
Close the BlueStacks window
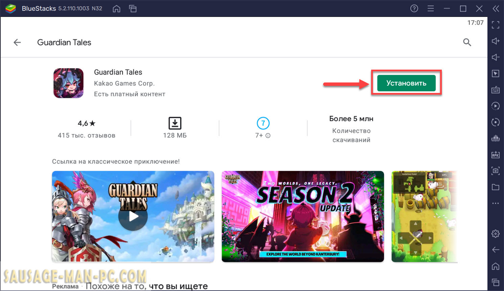479,8
